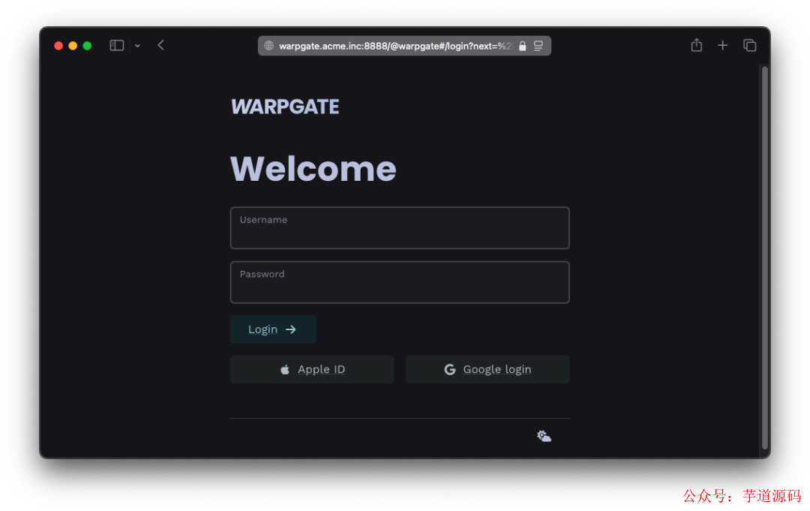This screenshot has height=511, width=810.
Task: Minimize the window with yellow button
Action: click(73, 46)
